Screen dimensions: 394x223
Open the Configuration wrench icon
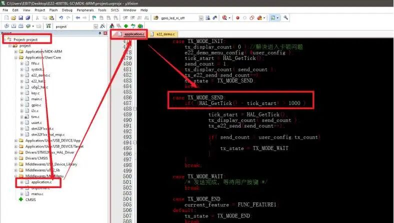(x=286, y=17)
